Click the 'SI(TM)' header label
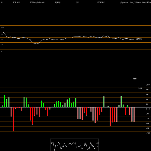 tap(57, 2)
